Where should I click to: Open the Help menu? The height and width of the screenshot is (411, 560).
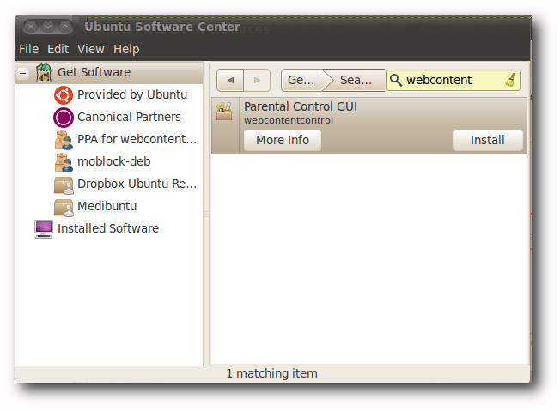pyautogui.click(x=126, y=49)
